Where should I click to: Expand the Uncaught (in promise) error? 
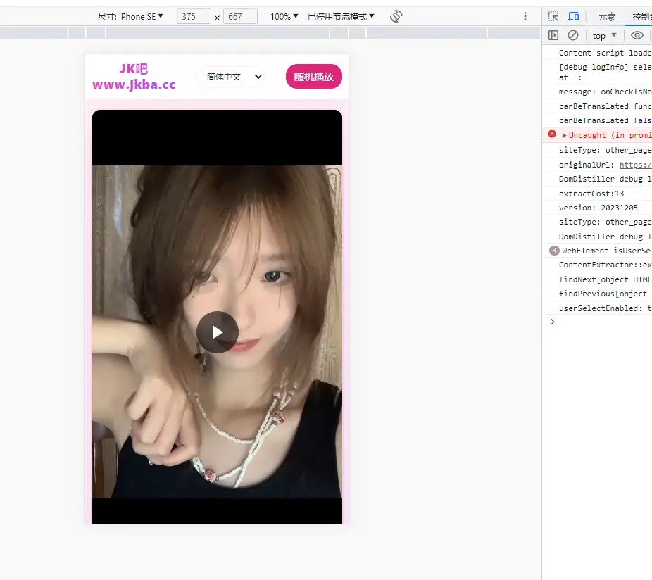(x=564, y=135)
